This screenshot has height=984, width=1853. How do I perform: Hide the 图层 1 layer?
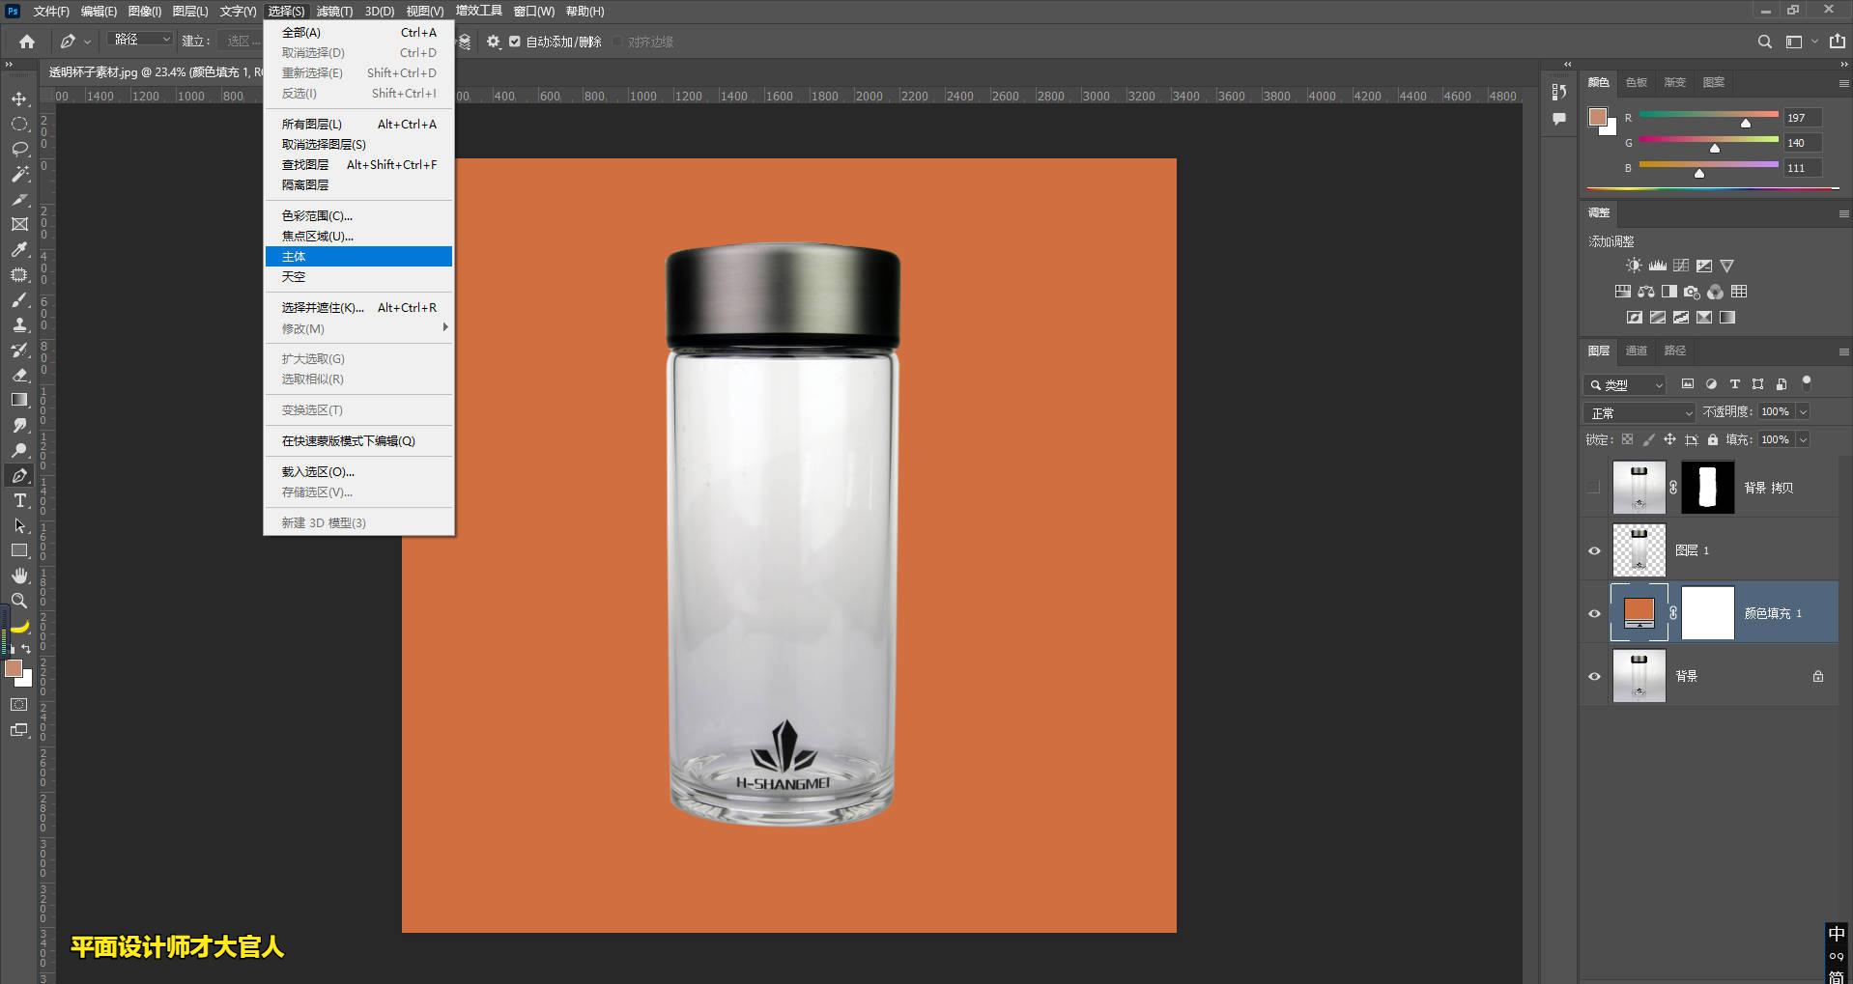tap(1594, 550)
